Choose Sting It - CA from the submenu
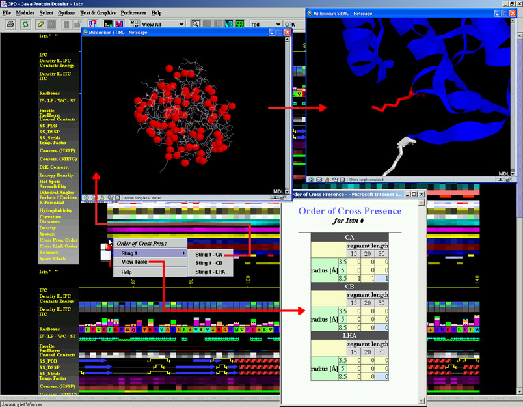The width and height of the screenshot is (523, 407). coord(210,255)
